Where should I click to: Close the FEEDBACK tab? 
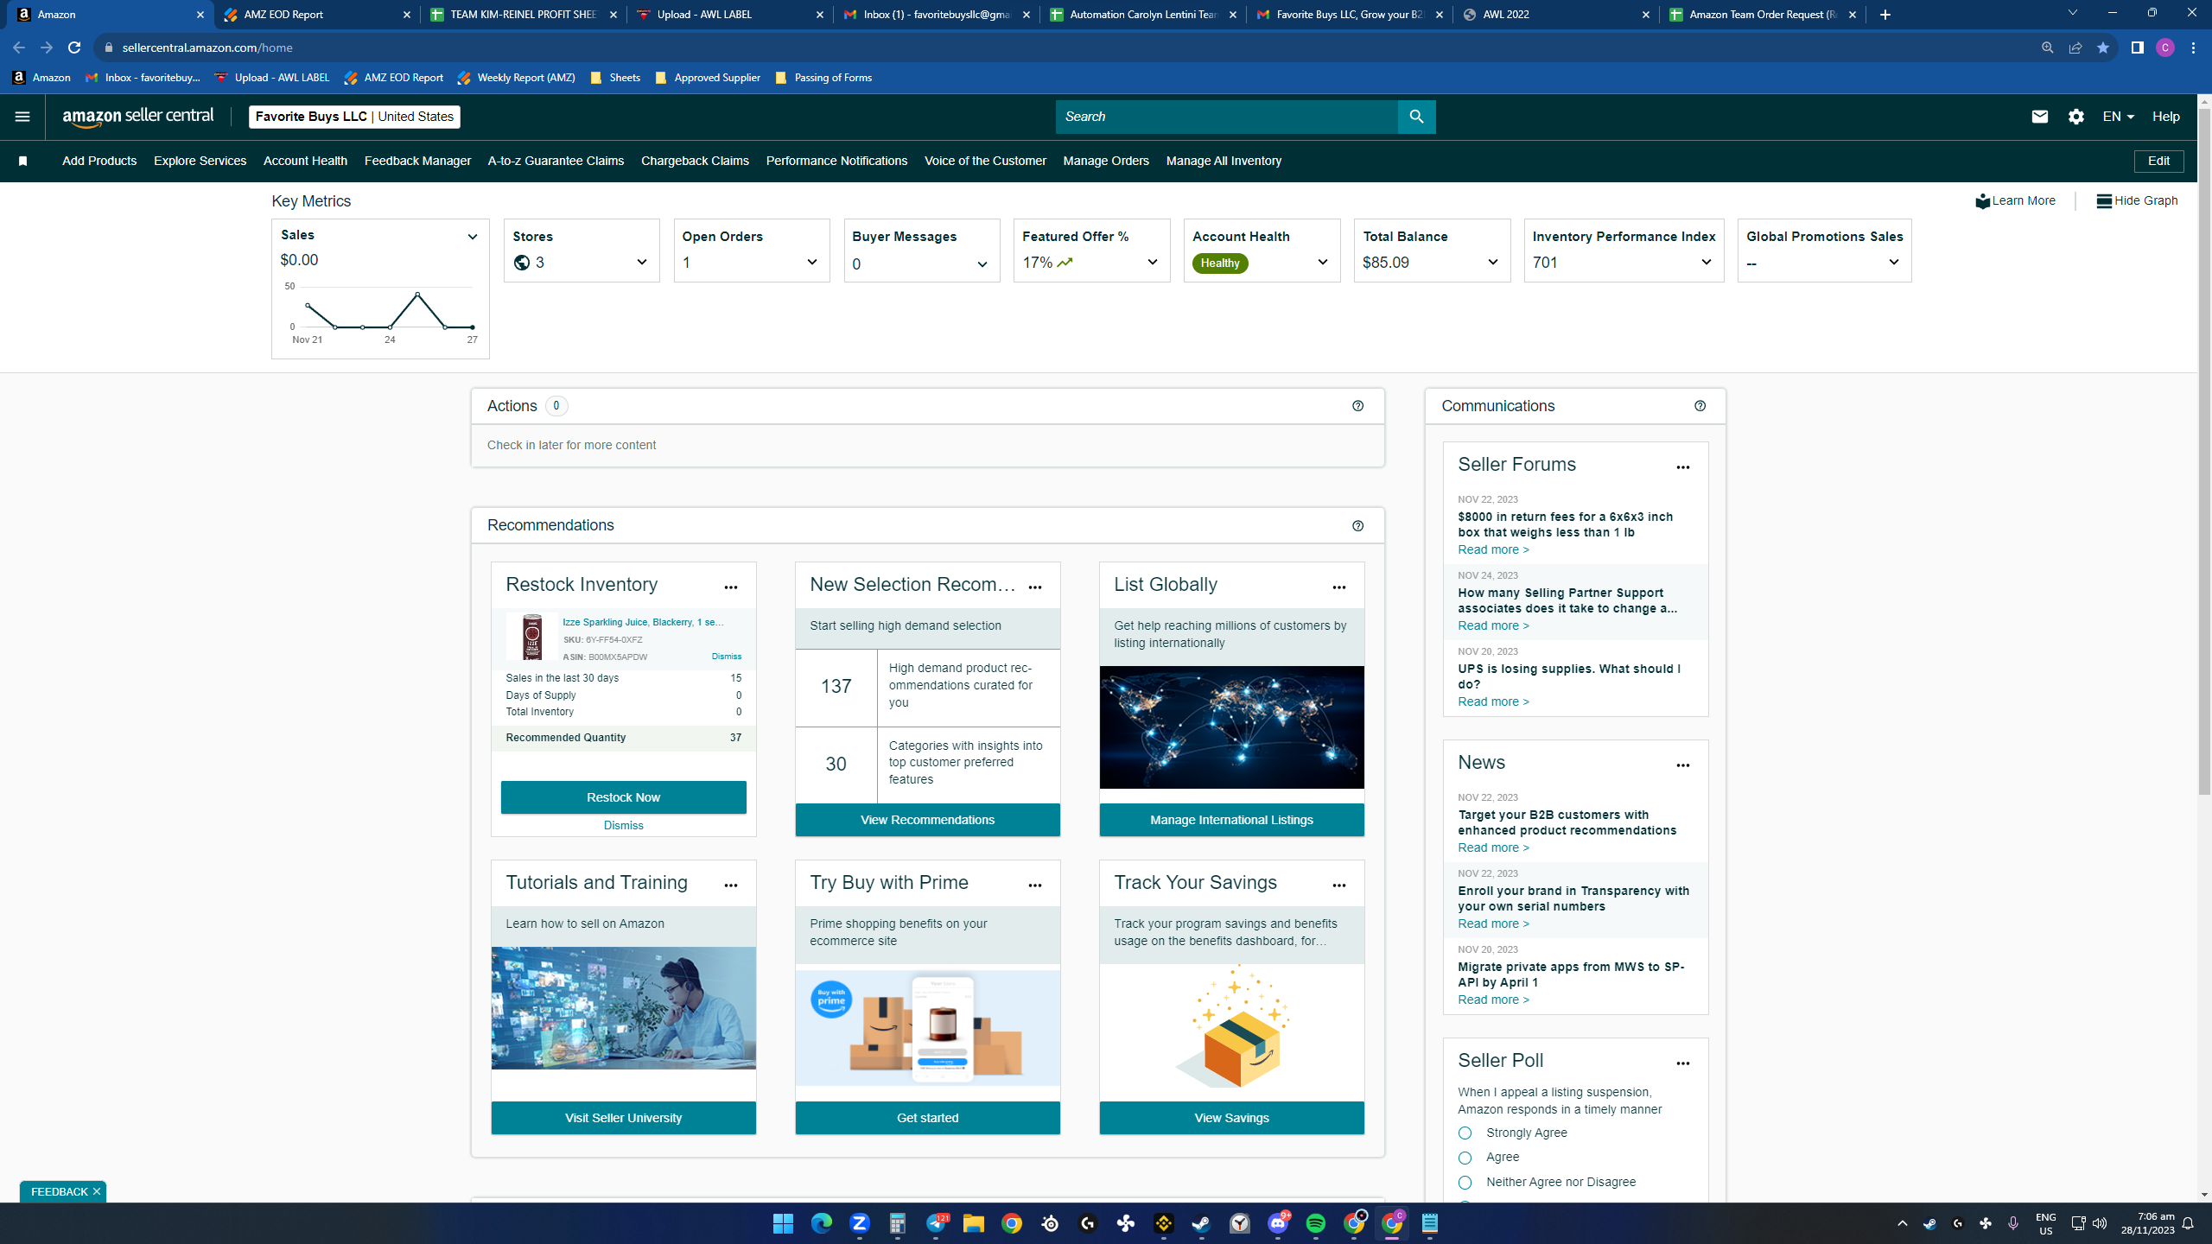97,1191
